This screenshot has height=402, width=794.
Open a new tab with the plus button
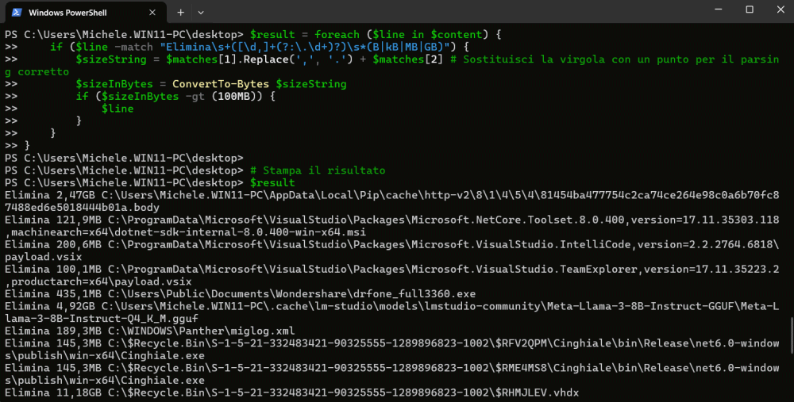181,13
